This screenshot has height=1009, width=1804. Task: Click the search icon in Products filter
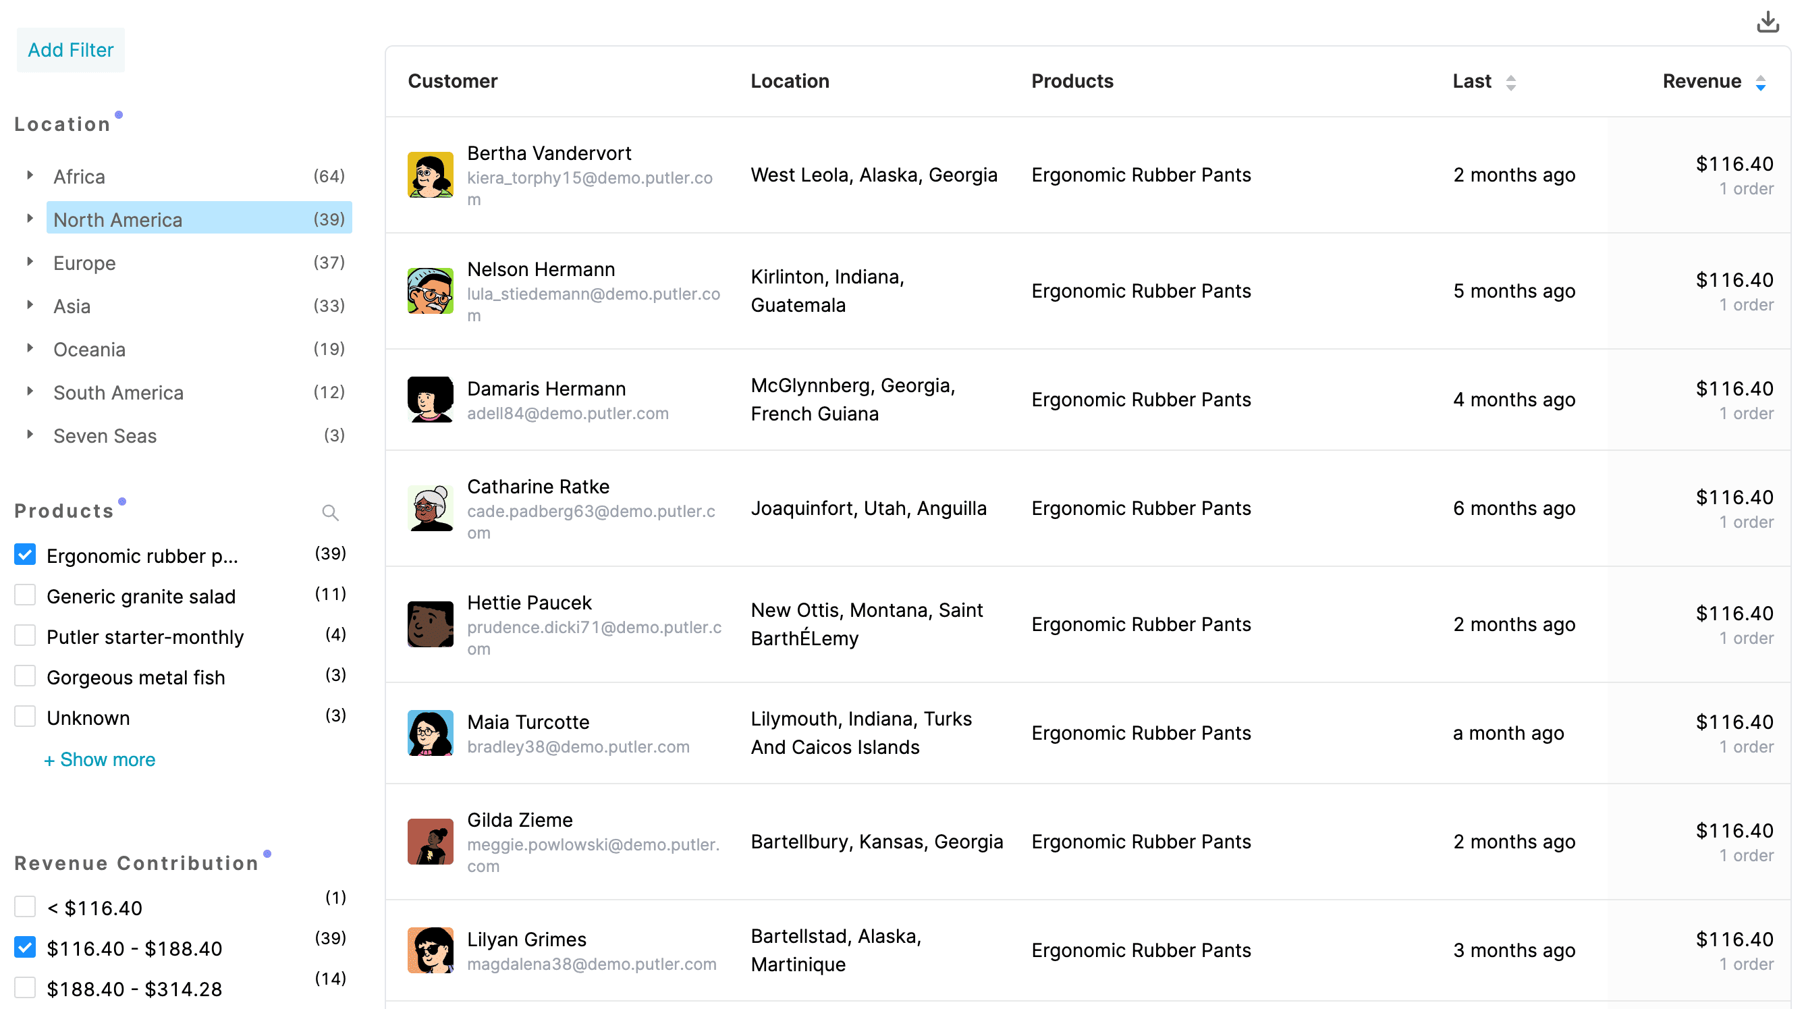coord(329,512)
